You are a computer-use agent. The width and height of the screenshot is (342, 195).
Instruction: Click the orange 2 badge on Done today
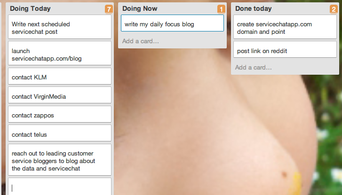pos(334,9)
